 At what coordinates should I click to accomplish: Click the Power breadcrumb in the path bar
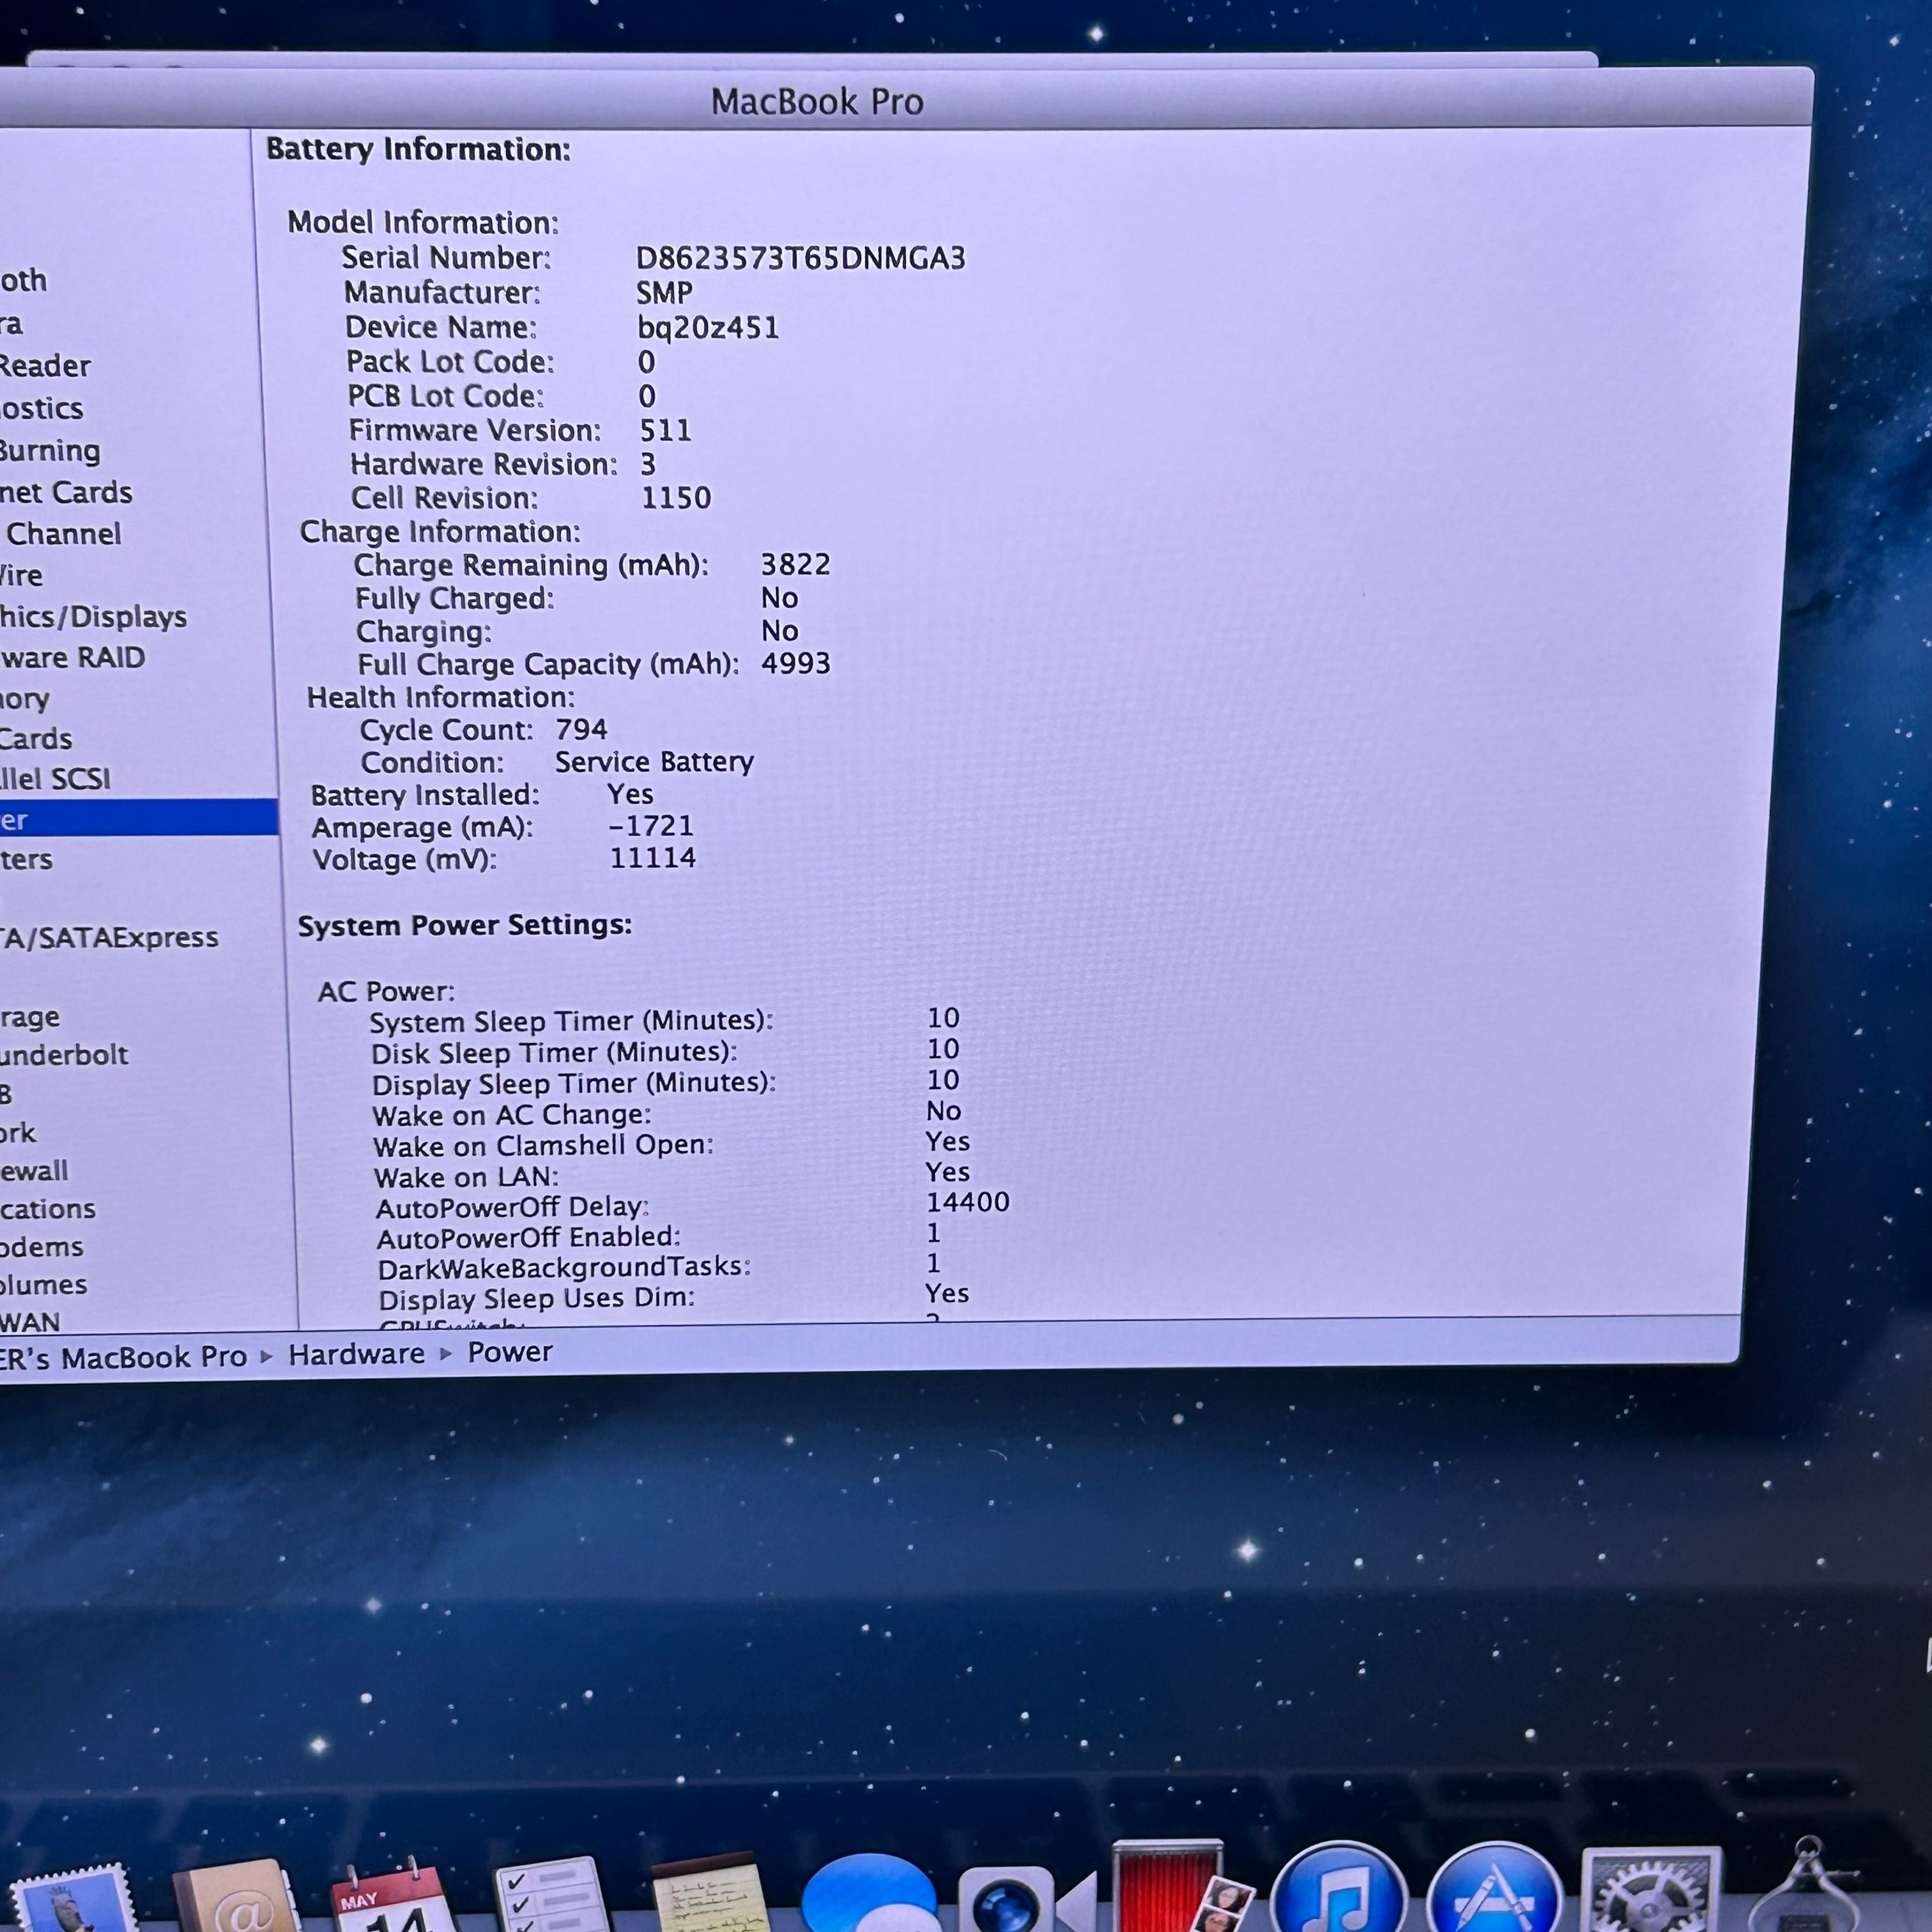point(510,1352)
